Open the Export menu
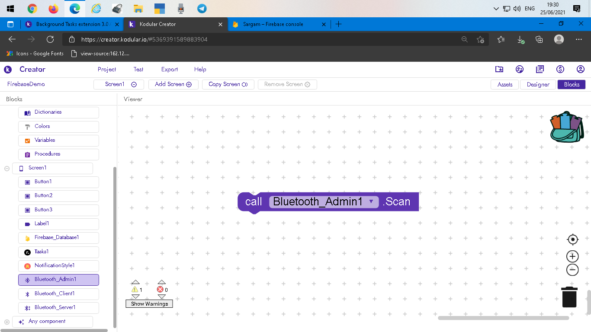The height and width of the screenshot is (332, 591). (170, 69)
